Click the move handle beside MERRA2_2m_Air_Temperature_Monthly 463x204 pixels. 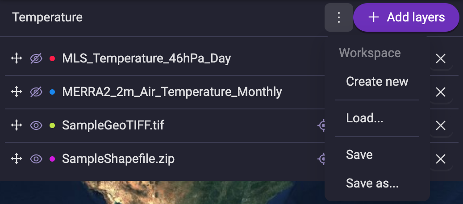click(16, 92)
